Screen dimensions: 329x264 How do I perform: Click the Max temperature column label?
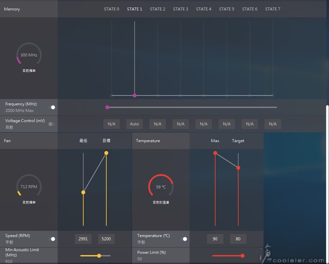215,141
